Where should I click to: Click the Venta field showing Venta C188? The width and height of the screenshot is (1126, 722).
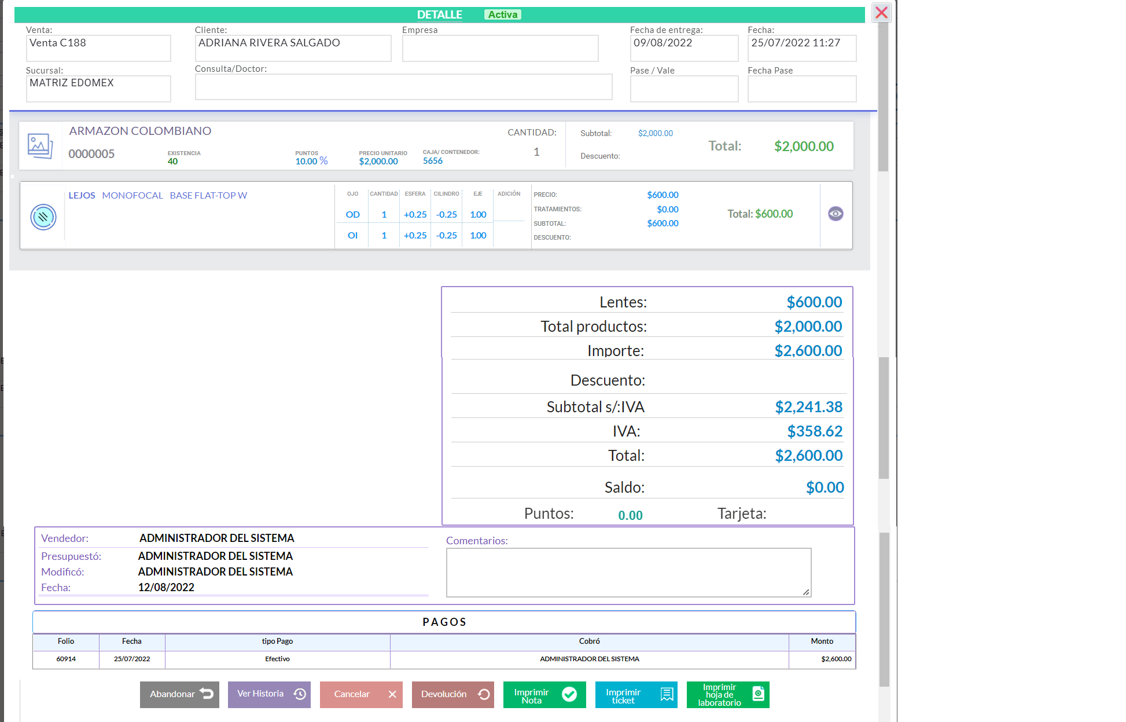[98, 48]
